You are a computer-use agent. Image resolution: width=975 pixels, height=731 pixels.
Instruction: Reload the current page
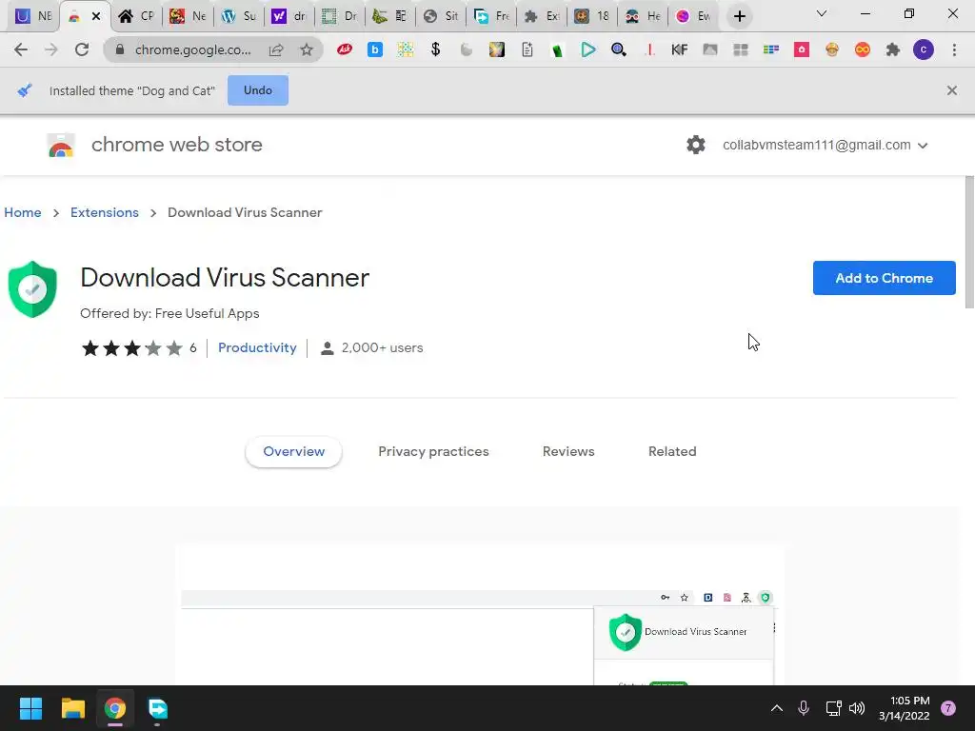[x=82, y=49]
